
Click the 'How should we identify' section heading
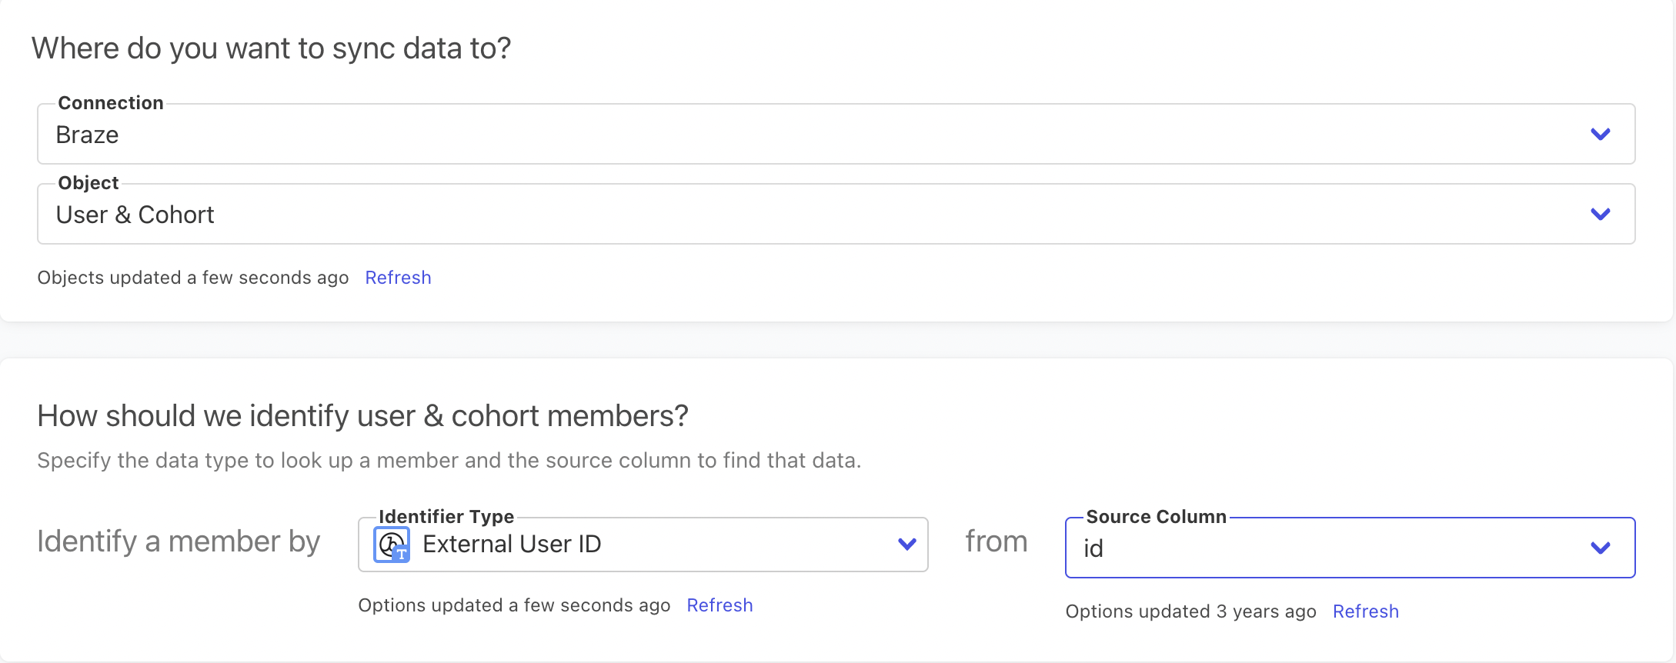point(362,416)
